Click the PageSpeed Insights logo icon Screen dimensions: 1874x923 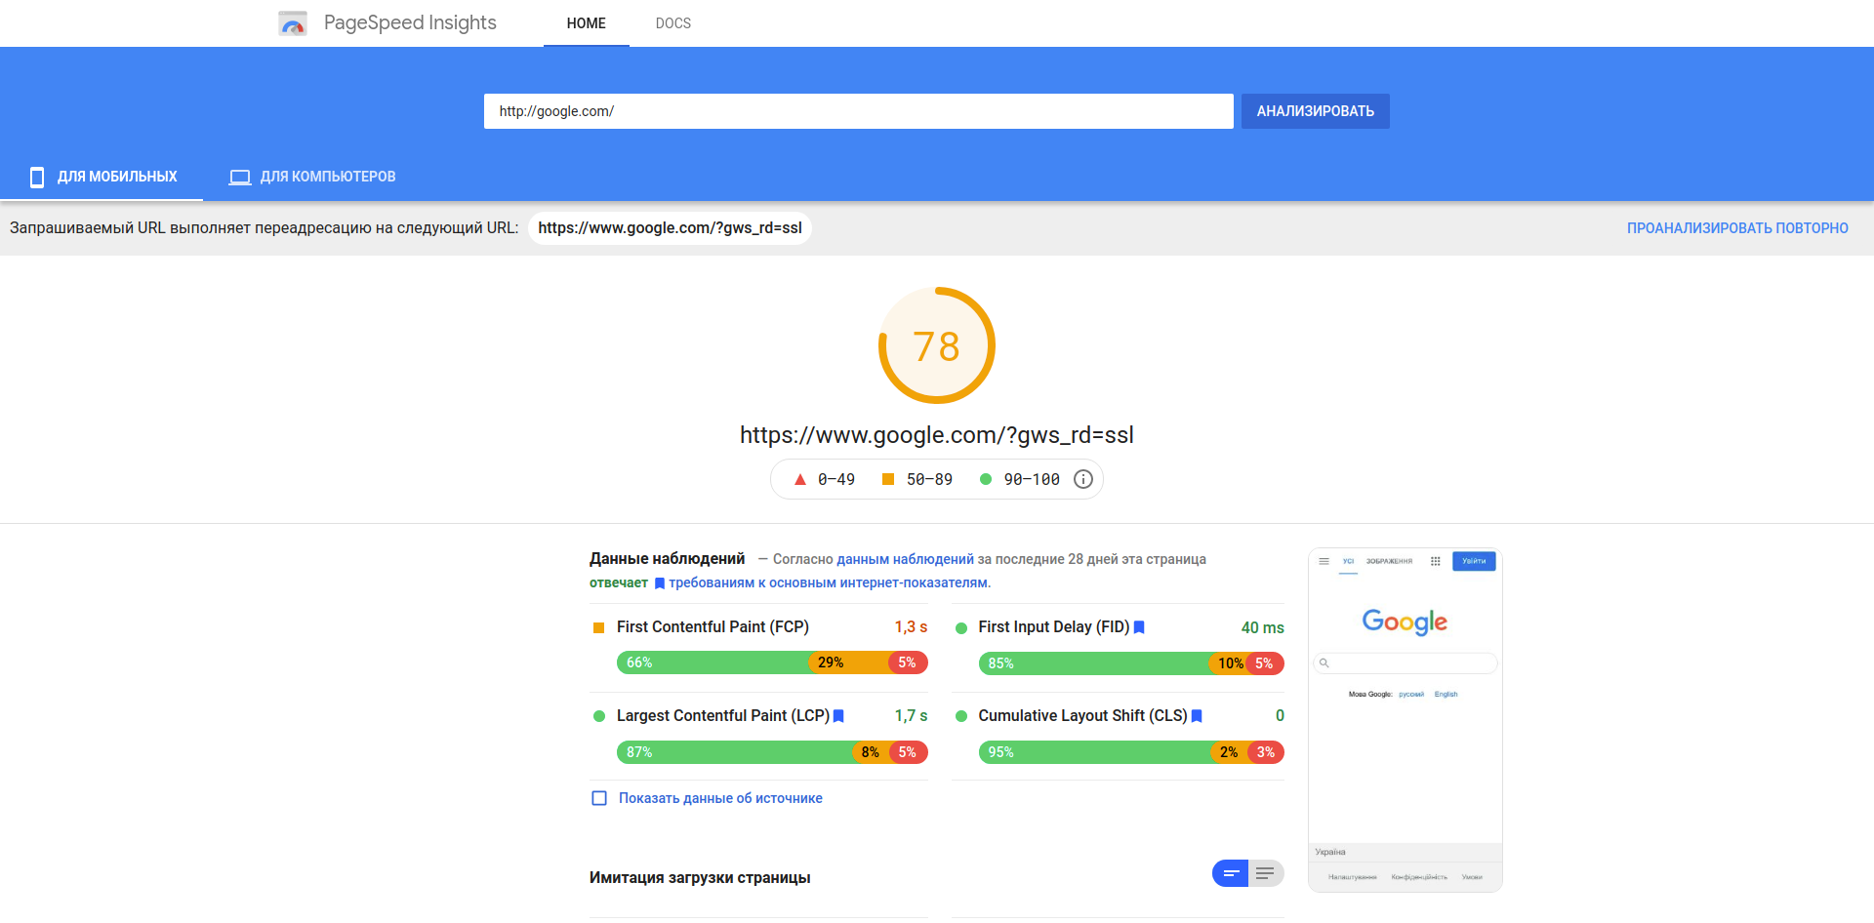pyautogui.click(x=293, y=23)
